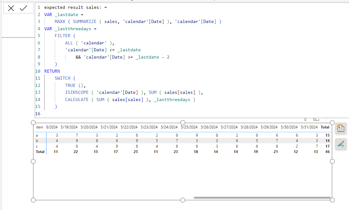This screenshot has width=349, height=210.
Task: Click the top-center resize handle of the matrix
Action: click(183, 122)
